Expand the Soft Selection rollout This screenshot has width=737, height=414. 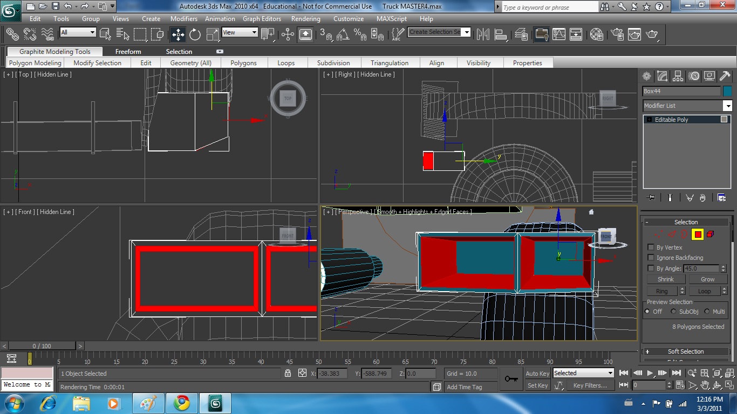click(686, 351)
